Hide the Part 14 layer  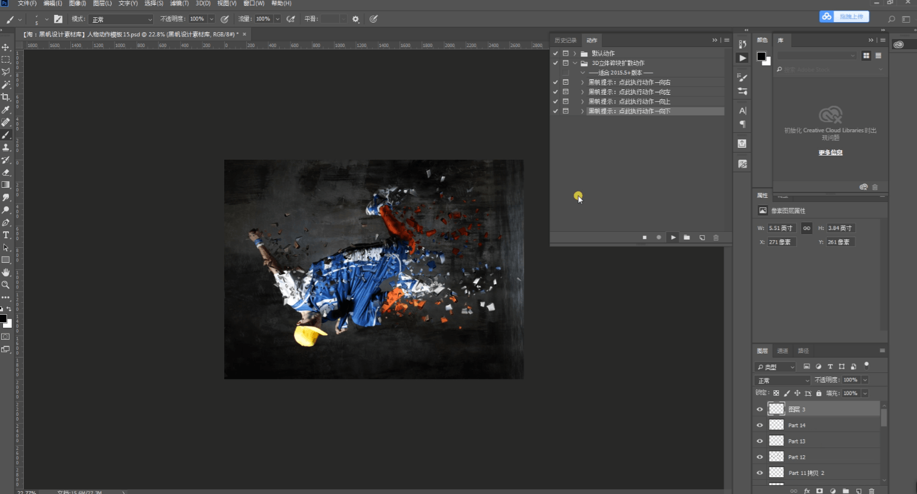pyautogui.click(x=760, y=425)
